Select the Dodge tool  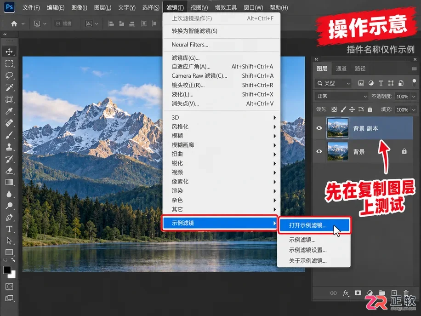point(9,206)
